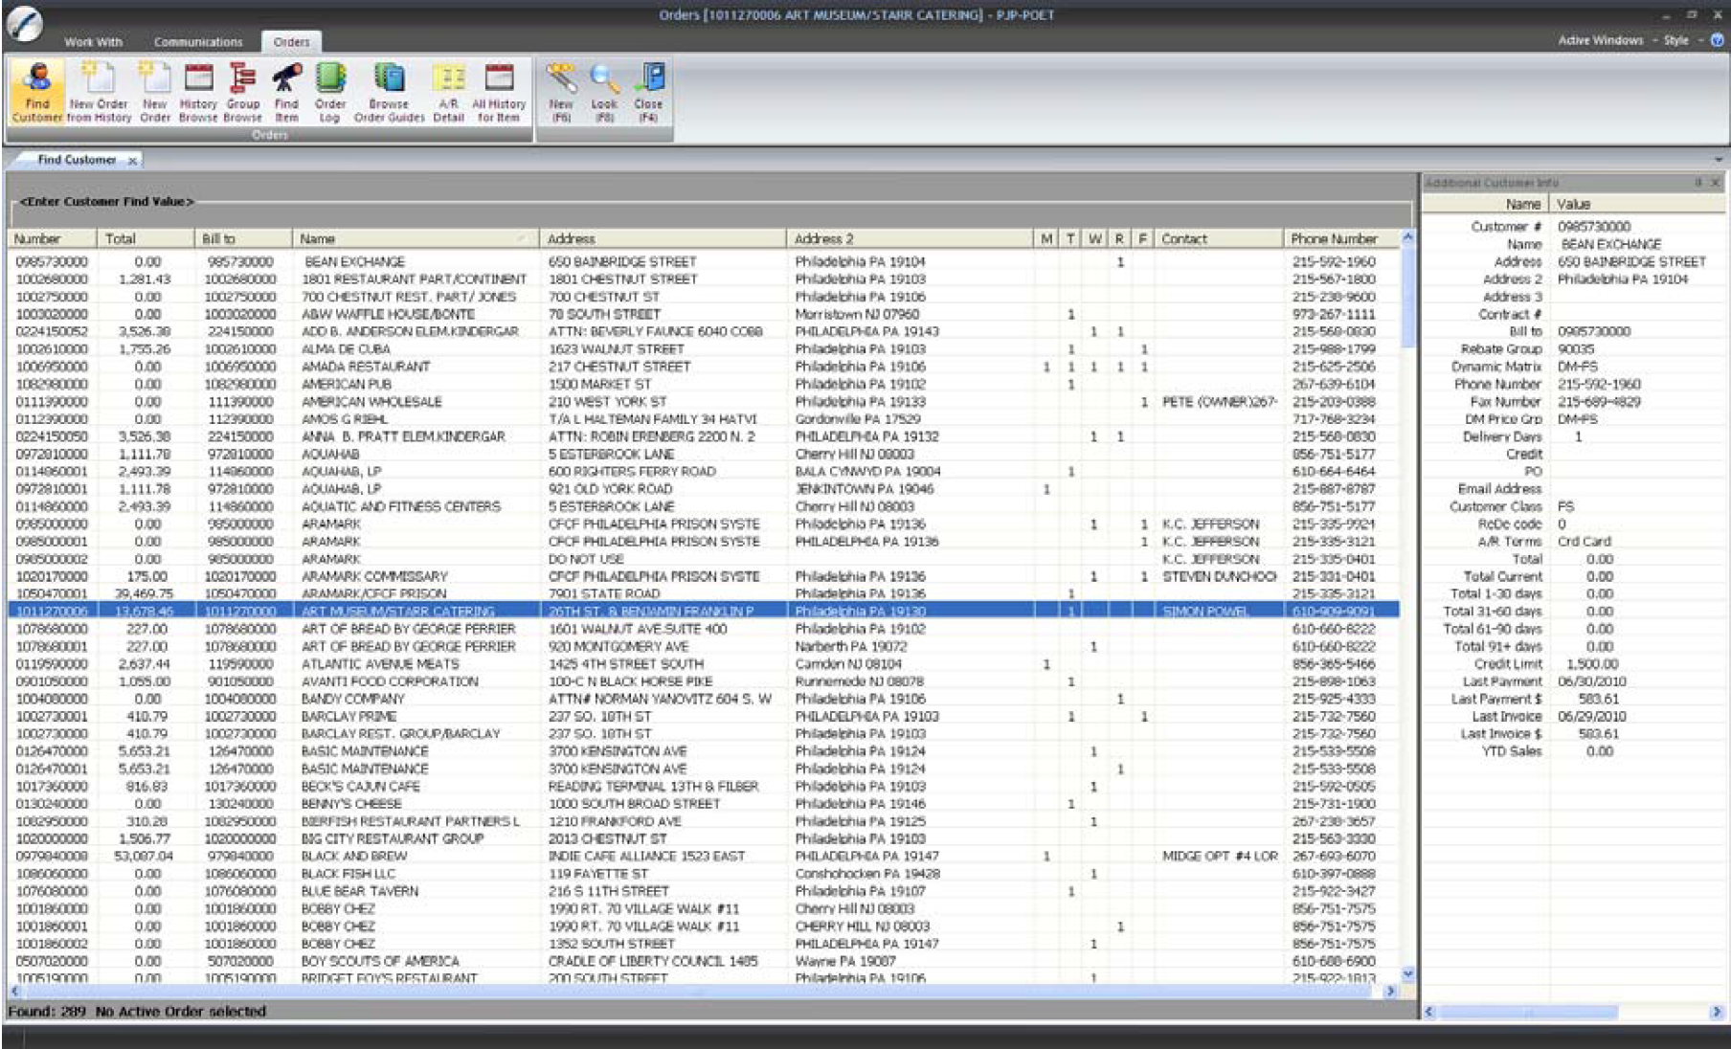The image size is (1731, 1049).
Task: Open the Style dropdown menu
Action: (x=1682, y=40)
